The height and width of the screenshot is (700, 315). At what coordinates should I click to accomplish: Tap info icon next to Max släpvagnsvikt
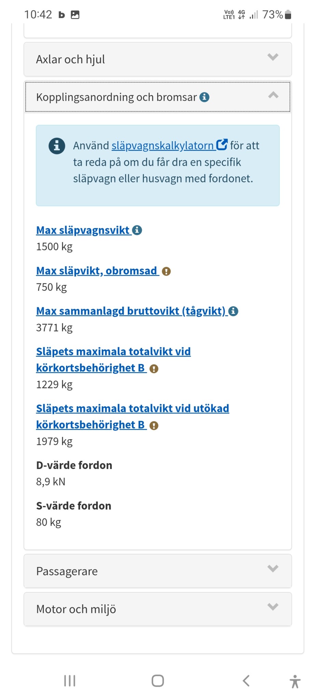137,230
